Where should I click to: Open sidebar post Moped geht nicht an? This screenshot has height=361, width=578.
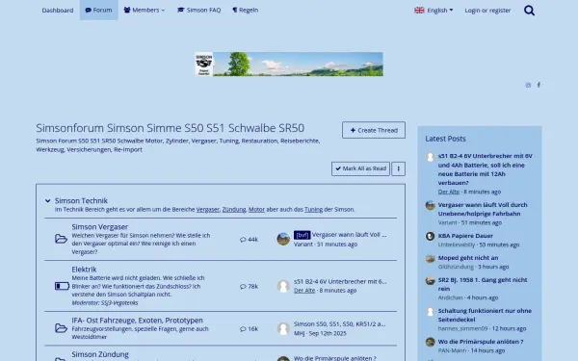[468, 258]
